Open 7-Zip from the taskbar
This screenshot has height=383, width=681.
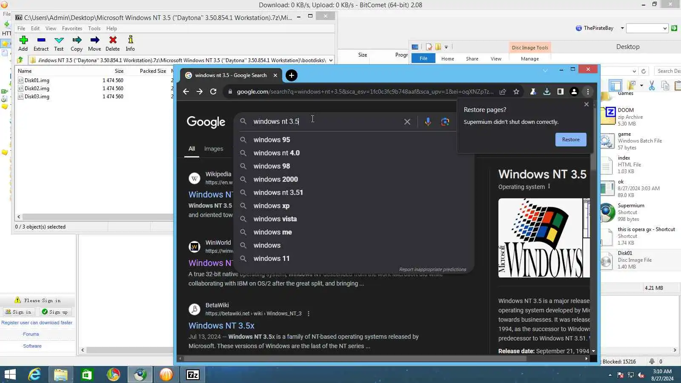(193, 374)
